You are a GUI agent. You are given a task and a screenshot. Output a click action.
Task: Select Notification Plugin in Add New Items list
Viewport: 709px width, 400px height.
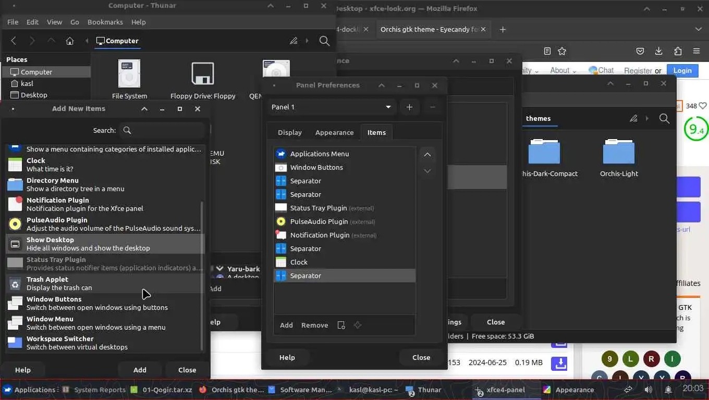click(x=104, y=204)
